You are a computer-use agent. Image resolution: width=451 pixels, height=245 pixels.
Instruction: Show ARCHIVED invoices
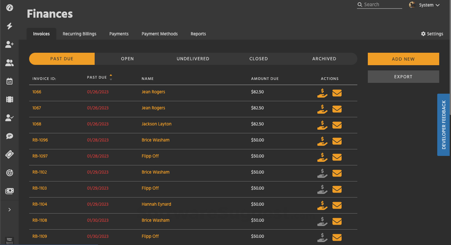point(324,59)
